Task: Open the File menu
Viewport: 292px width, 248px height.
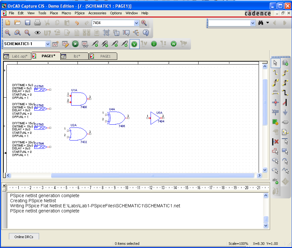Action: click(x=11, y=13)
